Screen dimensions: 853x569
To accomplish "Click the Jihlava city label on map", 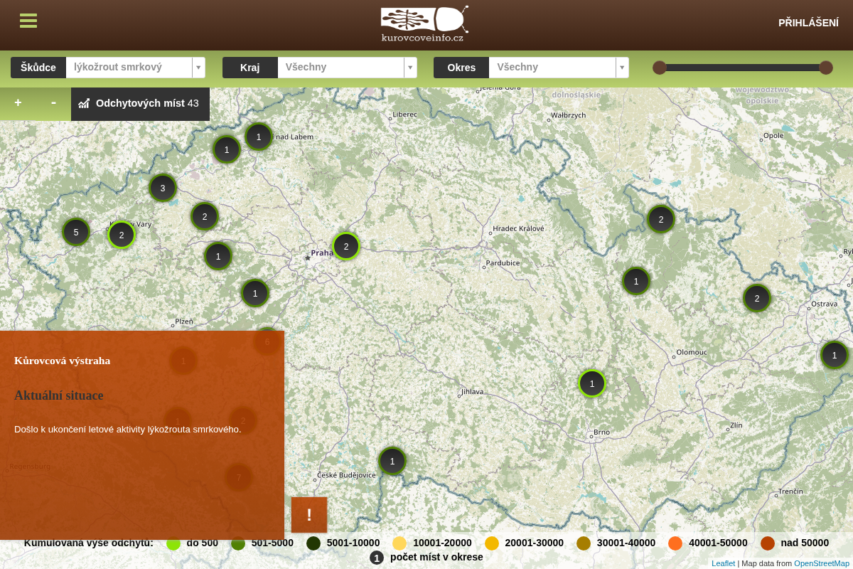I will 472,391.
